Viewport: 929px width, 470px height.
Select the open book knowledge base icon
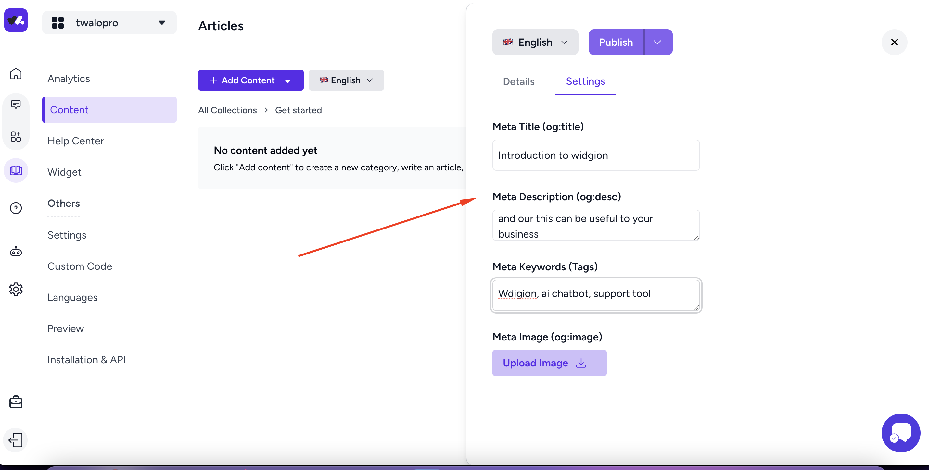pos(16,170)
